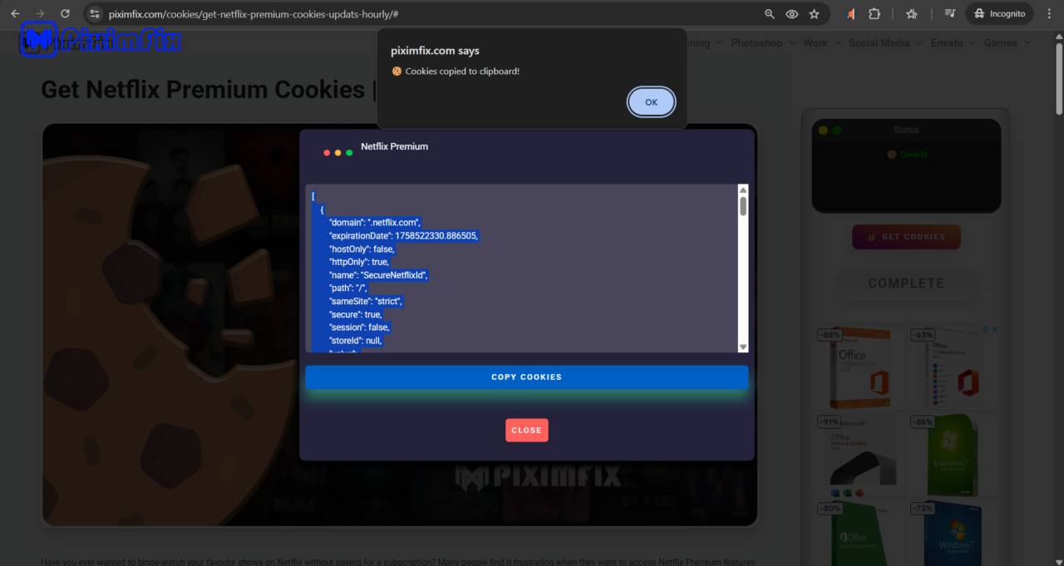Open the Chrome three-dot menu
This screenshot has height=566, width=1064.
point(1049,14)
